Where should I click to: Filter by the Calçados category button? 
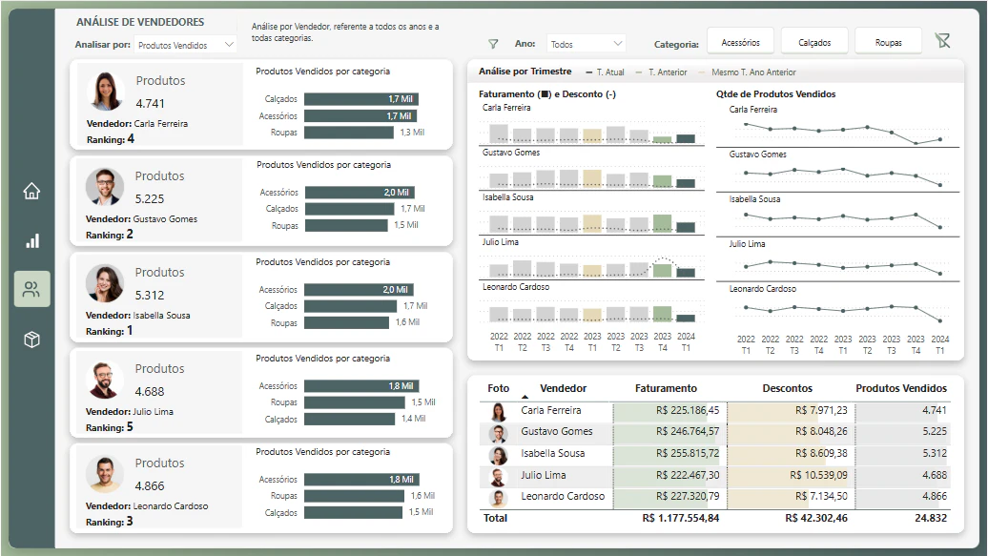[x=814, y=42]
